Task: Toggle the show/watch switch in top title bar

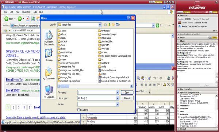Action: 155,2
